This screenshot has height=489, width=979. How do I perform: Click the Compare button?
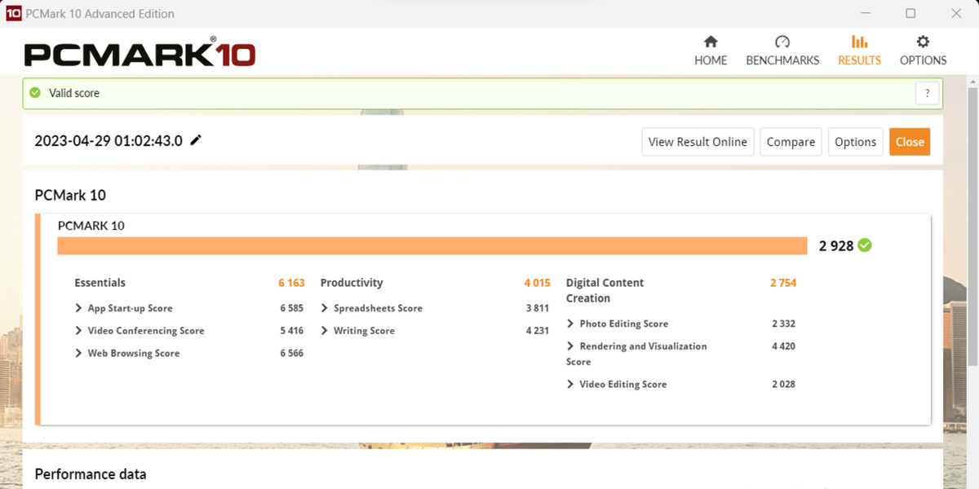click(791, 142)
